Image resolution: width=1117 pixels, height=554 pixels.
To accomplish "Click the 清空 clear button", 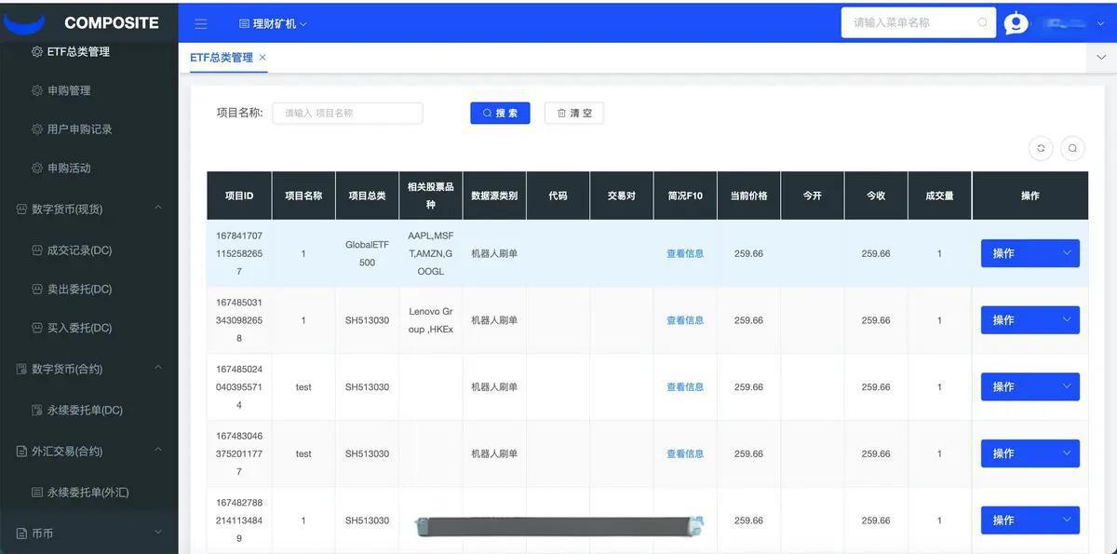I will click(x=574, y=113).
